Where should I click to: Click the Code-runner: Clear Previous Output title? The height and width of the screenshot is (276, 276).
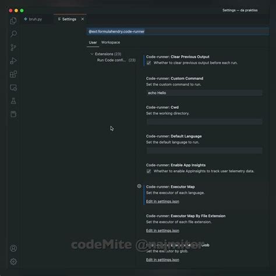coord(178,56)
